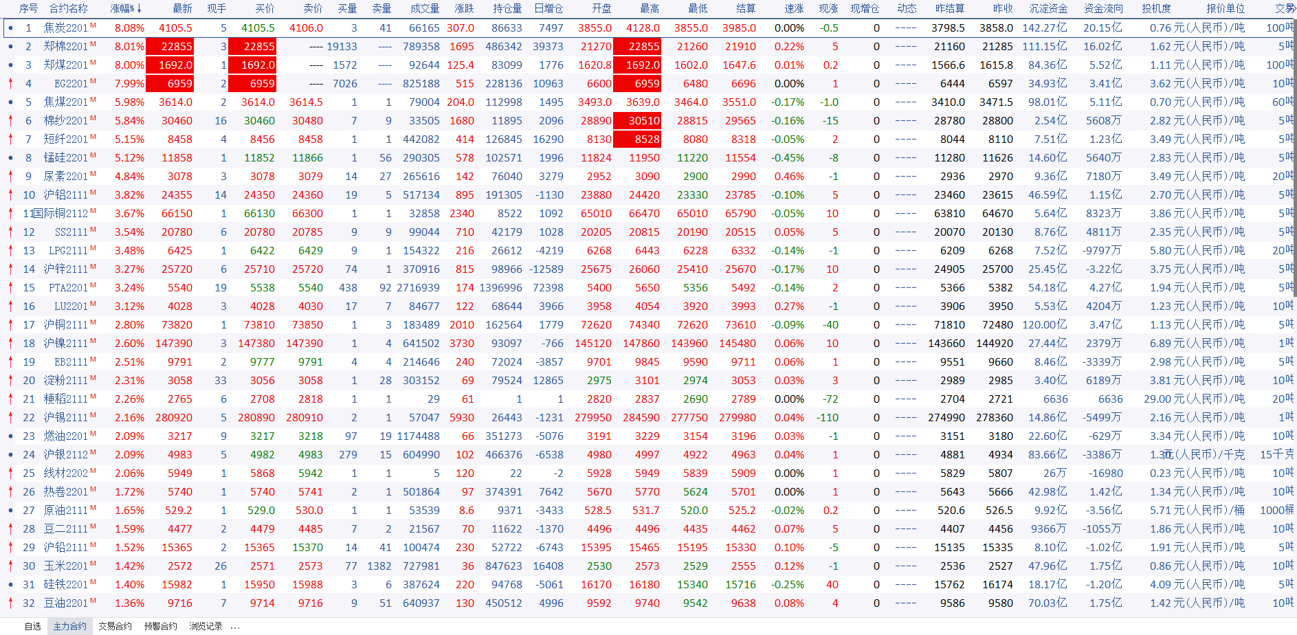Open the EG2201 contract row

649,83
